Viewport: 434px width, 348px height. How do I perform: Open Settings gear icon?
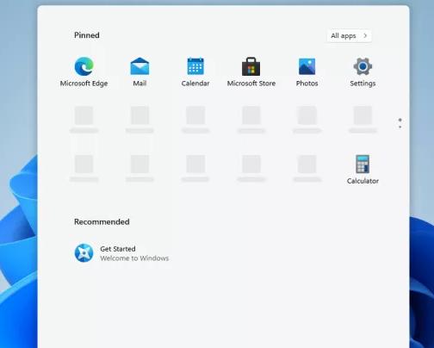coord(363,66)
